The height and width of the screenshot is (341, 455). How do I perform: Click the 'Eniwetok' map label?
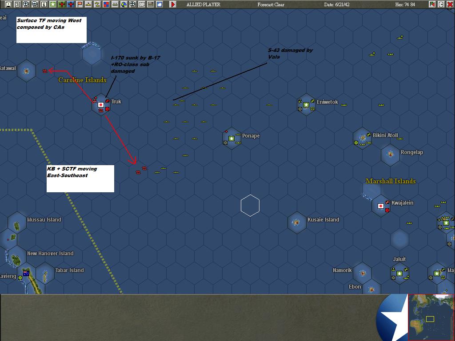coord(327,102)
